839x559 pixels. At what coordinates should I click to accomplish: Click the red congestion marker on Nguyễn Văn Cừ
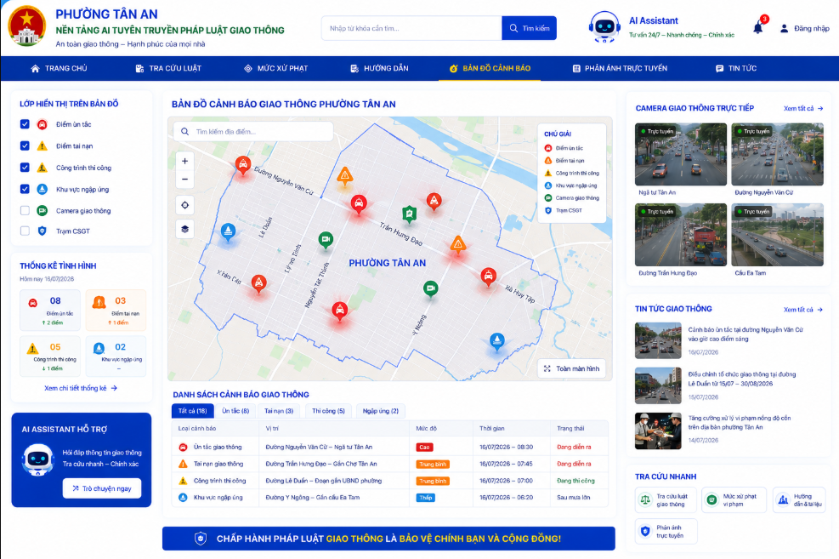coord(243,164)
